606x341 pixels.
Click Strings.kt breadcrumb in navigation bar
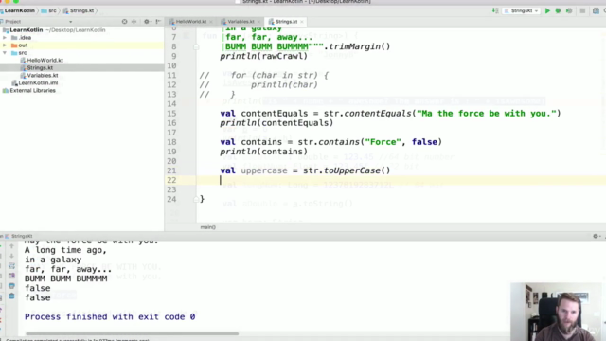pos(79,10)
